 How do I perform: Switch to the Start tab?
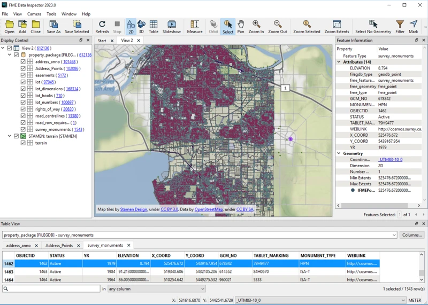point(102,41)
